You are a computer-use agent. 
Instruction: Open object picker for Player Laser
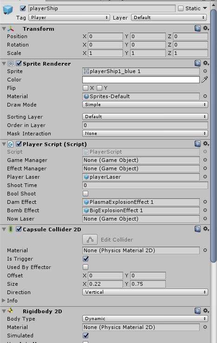(x=205, y=177)
